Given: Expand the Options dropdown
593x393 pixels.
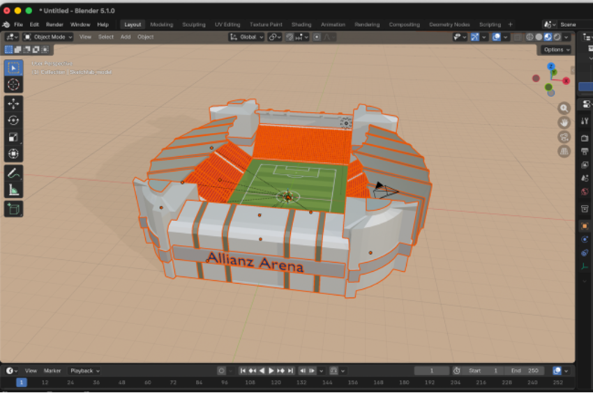Looking at the screenshot, I should click(x=557, y=49).
